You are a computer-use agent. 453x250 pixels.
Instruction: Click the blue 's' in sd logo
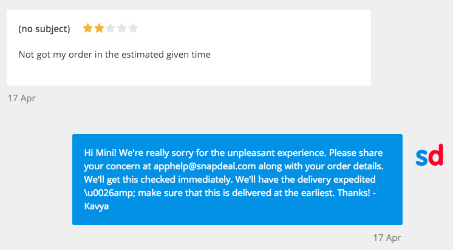pyautogui.click(x=421, y=158)
